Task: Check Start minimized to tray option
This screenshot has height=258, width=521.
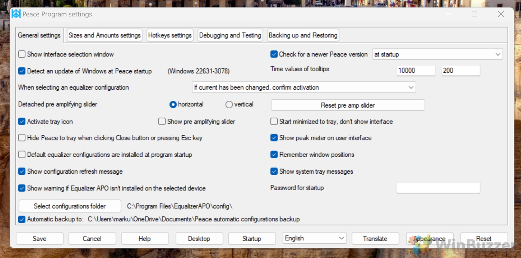Action: (274, 121)
